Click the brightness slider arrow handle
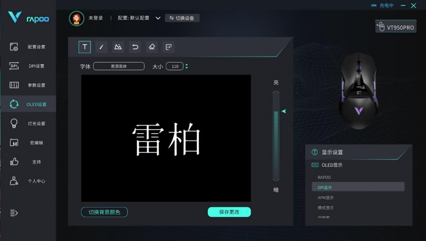Screen dimensions: 426x241 284,111
